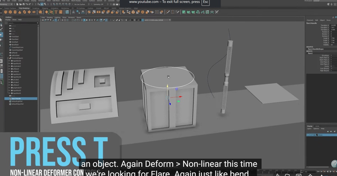The height and width of the screenshot is (176, 337).
Task: Create a polygon cone from the shelf
Action: click(20, 12)
